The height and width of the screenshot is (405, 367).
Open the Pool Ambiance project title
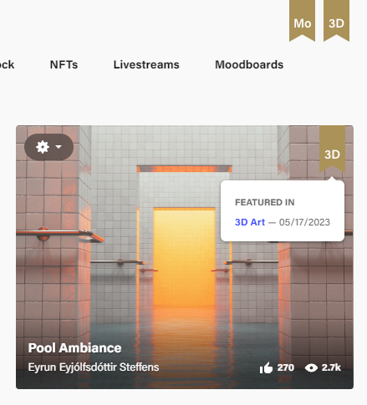[74, 348]
